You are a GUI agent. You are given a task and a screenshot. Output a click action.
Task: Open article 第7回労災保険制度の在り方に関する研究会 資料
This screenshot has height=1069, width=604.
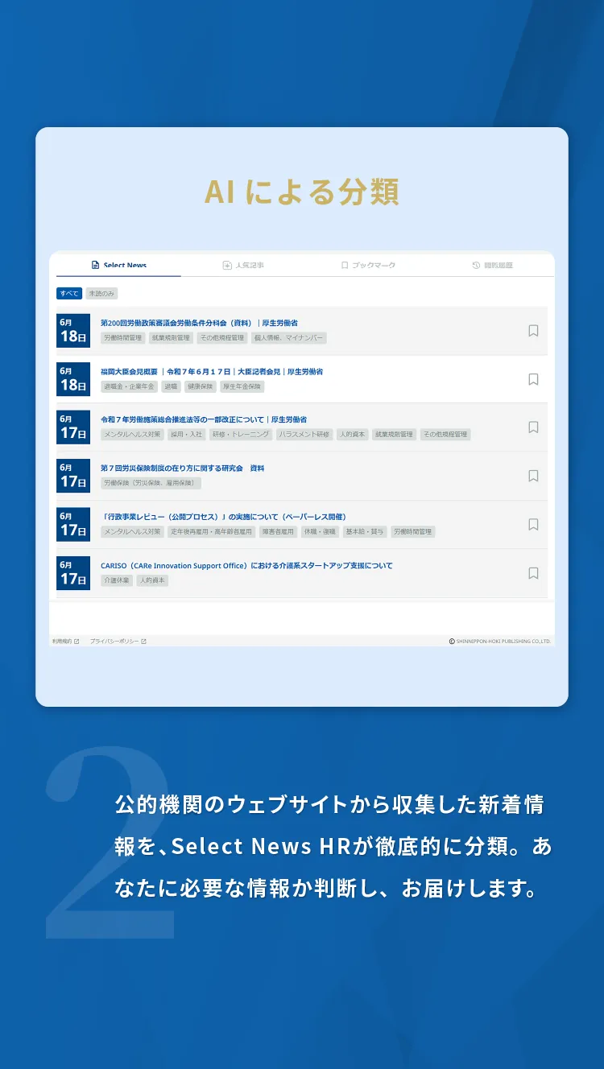[183, 468]
